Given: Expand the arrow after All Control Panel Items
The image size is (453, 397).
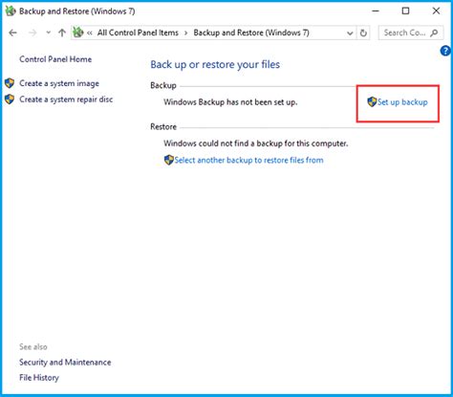Looking at the screenshot, I should [x=185, y=33].
